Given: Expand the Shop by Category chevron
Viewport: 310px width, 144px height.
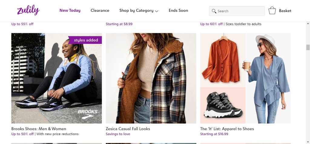Looking at the screenshot, I should (x=157, y=11).
